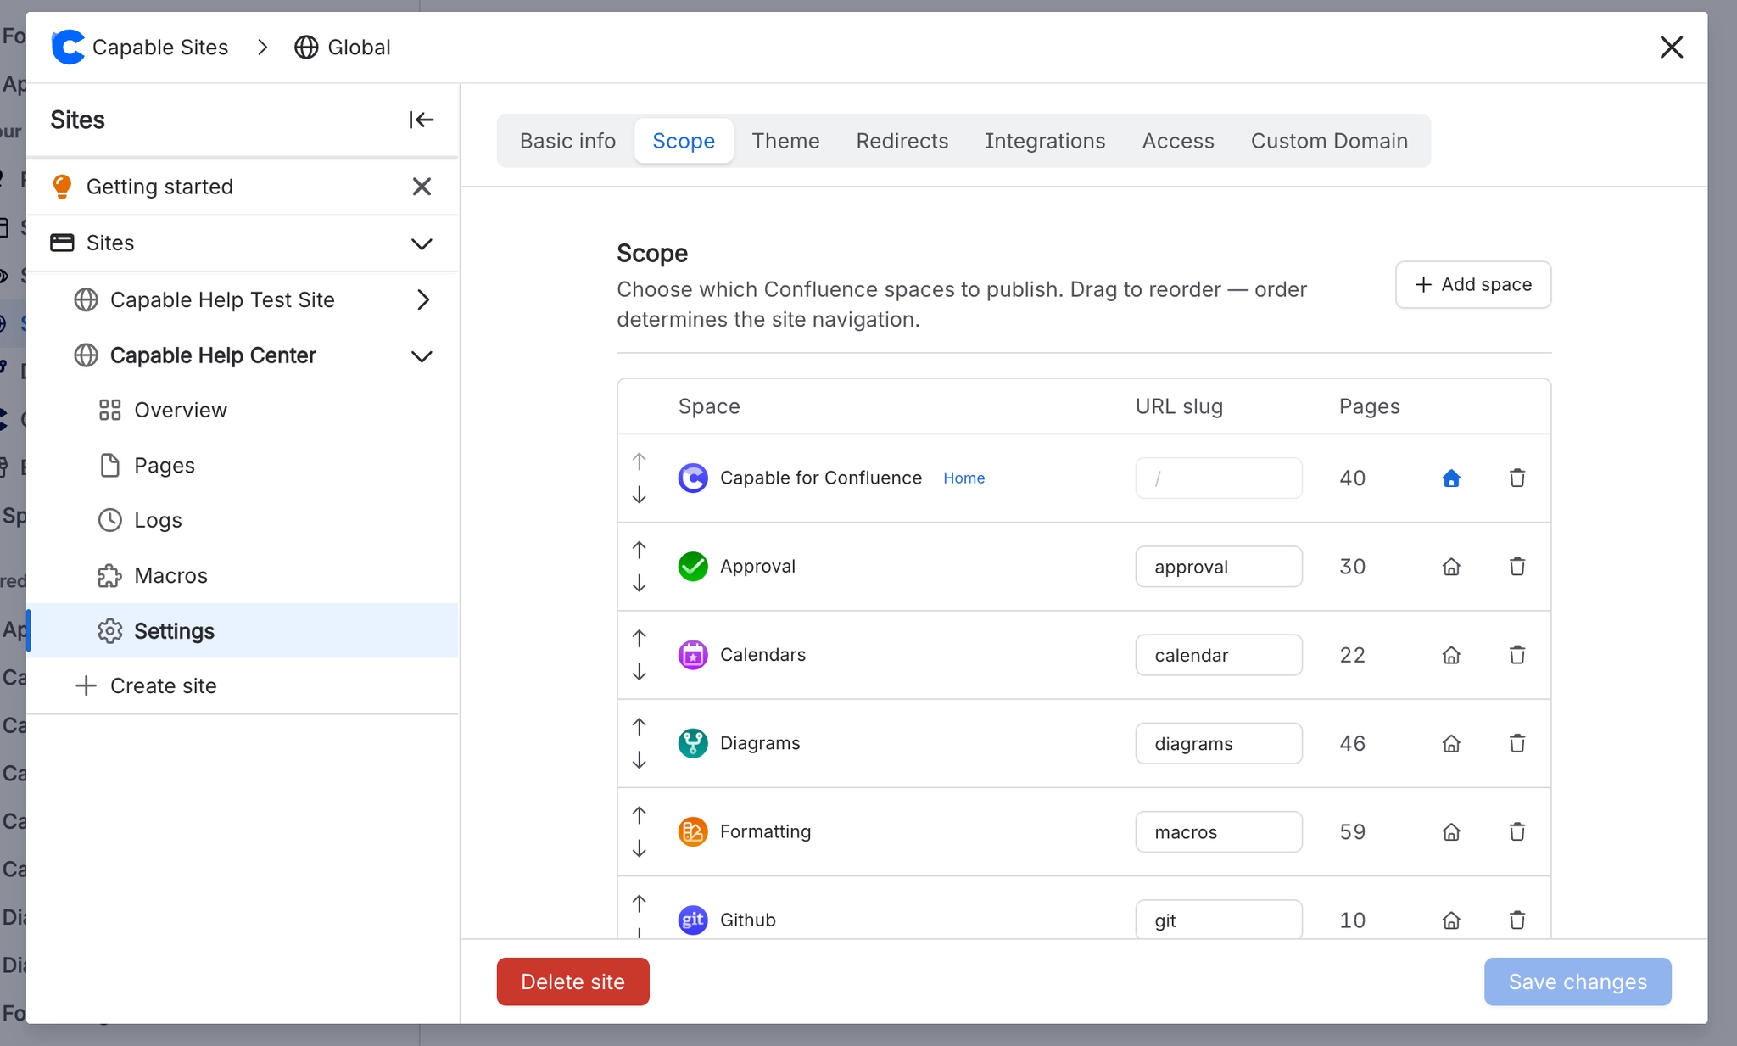
Task: Delete the Approval space row
Action: [x=1517, y=567]
